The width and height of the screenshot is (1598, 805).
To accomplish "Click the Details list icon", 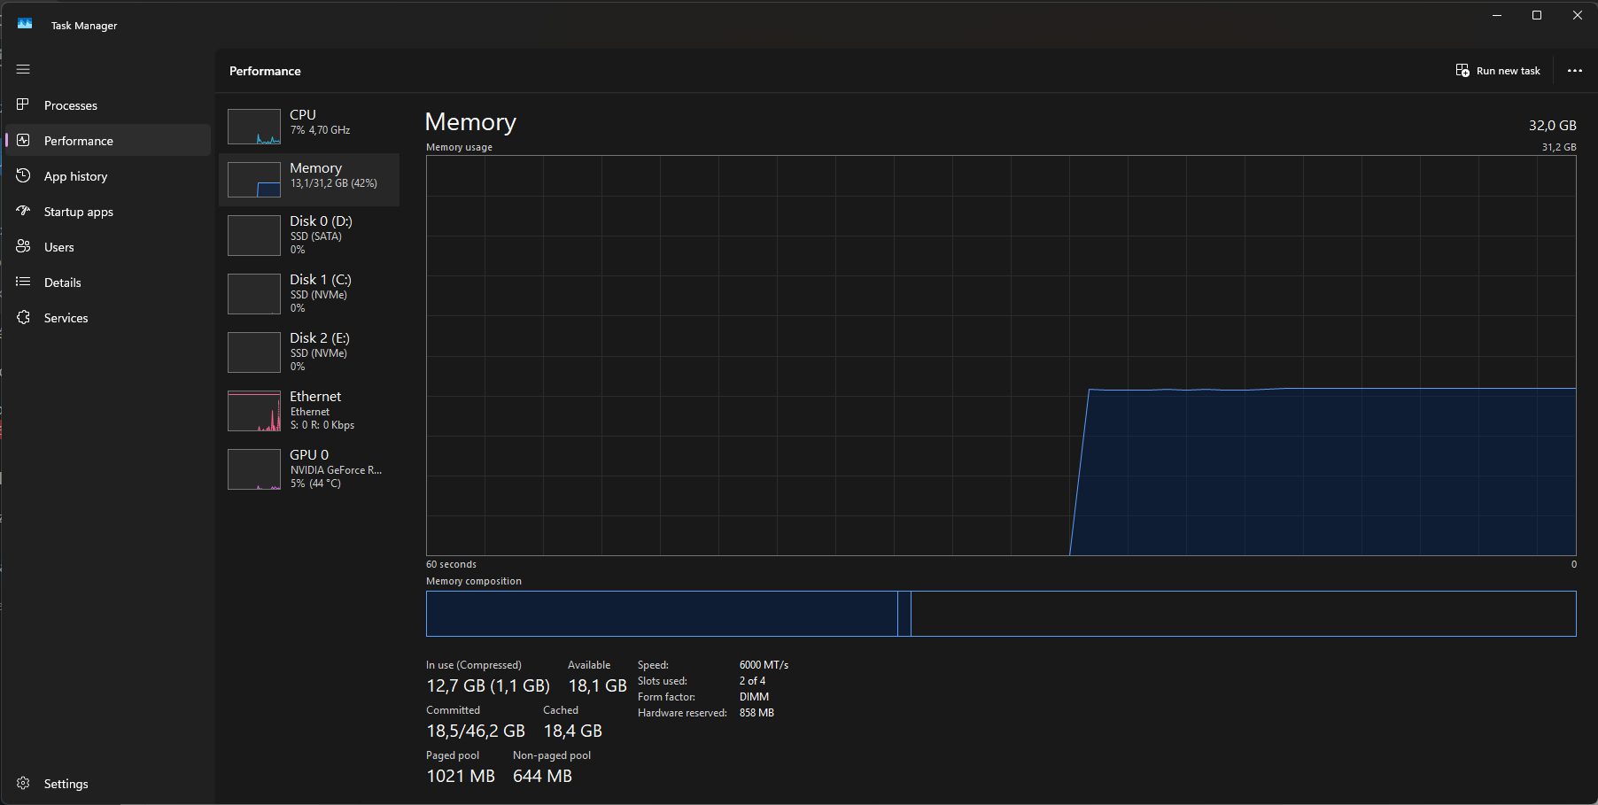I will 23,282.
